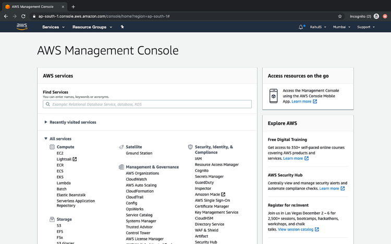The image size is (391, 244).
Task: Click View session catalog link
Action: tap(296, 229)
